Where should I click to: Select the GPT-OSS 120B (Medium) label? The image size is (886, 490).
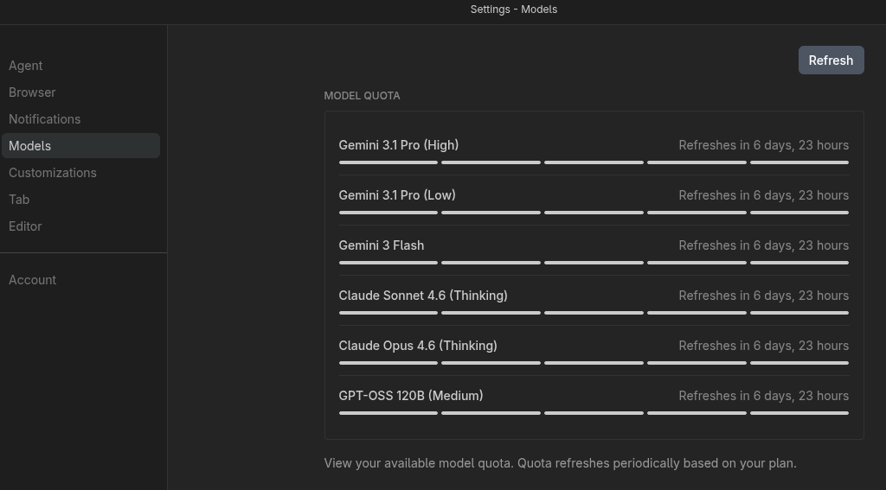(411, 396)
